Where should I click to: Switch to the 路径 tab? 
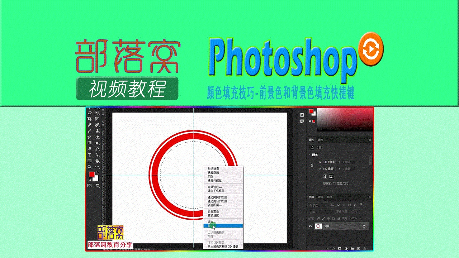pos(330,197)
